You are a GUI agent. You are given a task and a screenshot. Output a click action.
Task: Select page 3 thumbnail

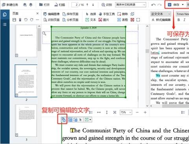26,121
